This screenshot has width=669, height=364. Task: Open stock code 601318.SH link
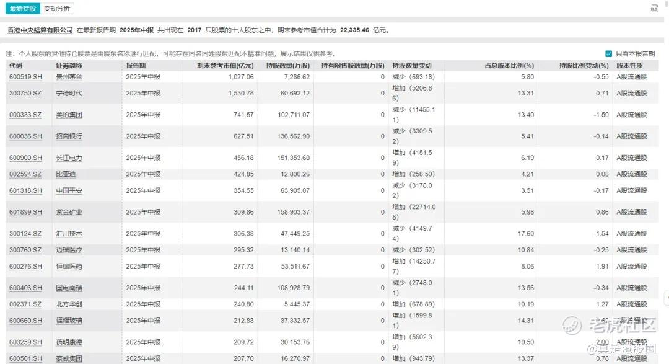pos(25,190)
